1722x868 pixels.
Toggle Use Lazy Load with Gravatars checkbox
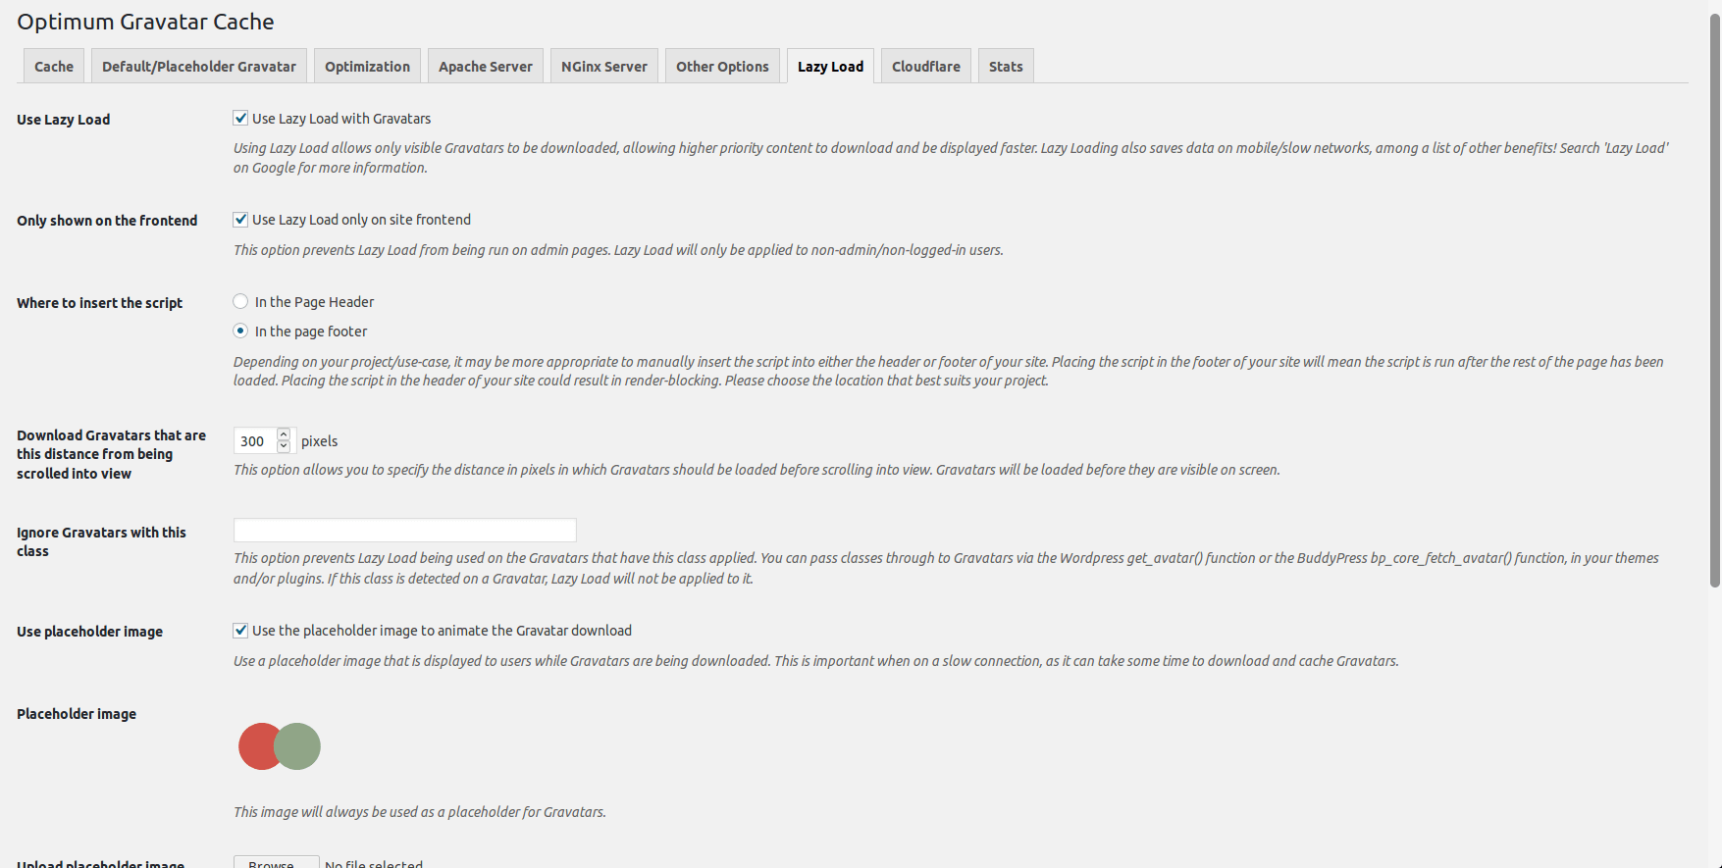point(240,118)
